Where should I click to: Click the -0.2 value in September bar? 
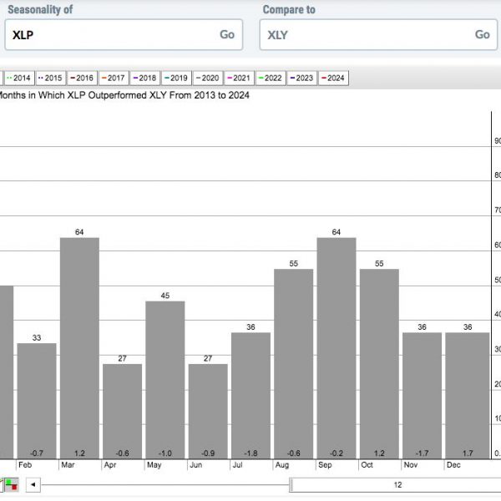pos(337,453)
